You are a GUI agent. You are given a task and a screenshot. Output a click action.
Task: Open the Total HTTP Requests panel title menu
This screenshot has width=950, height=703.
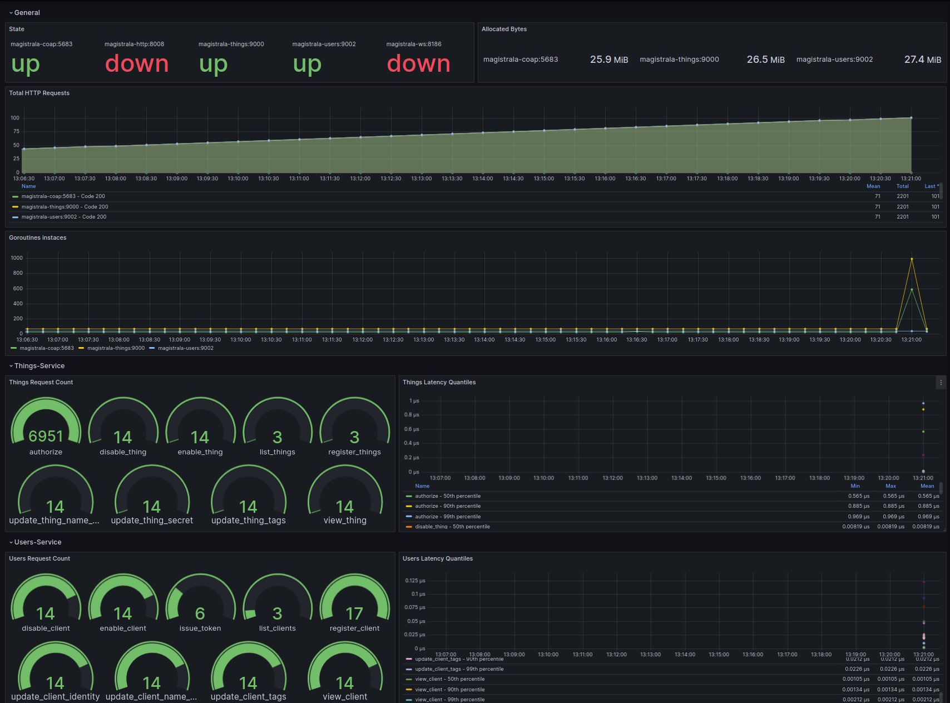(39, 93)
